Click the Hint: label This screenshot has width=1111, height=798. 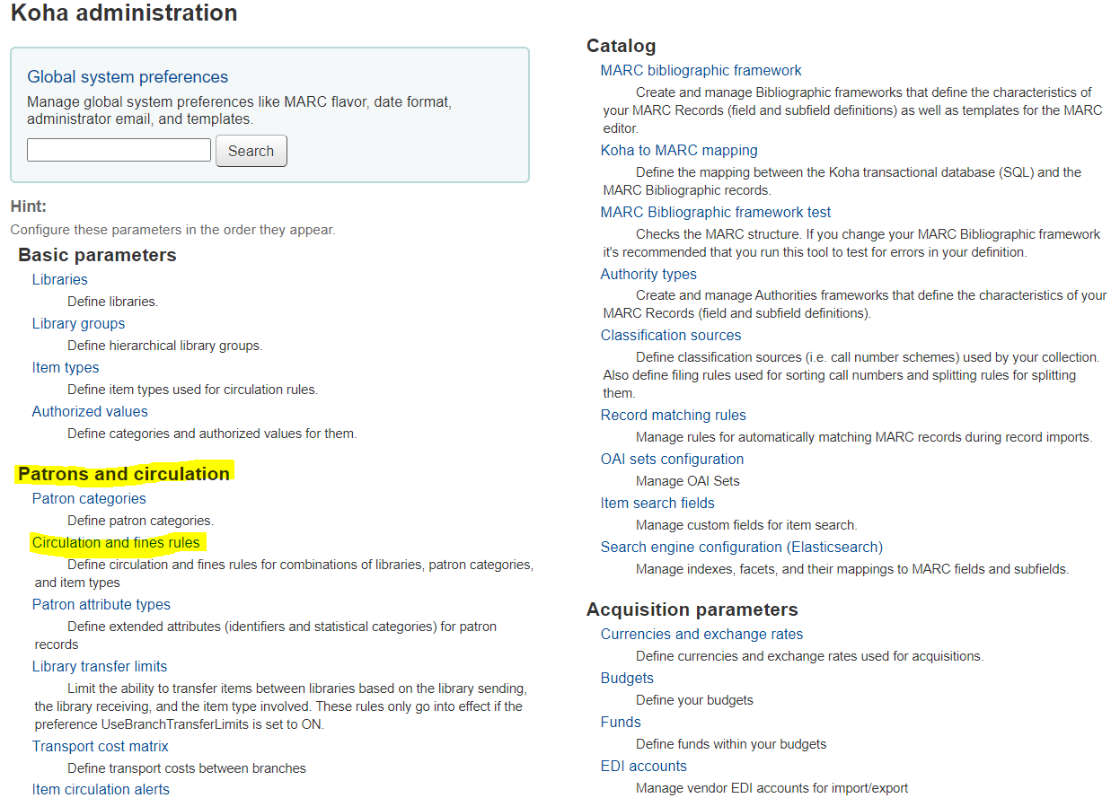[x=29, y=207]
